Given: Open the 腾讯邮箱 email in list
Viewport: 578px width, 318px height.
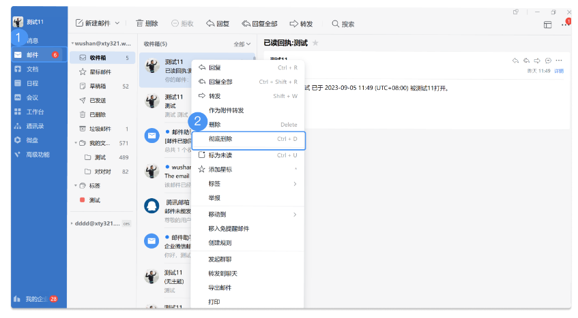Looking at the screenshot, I should (x=165, y=210).
